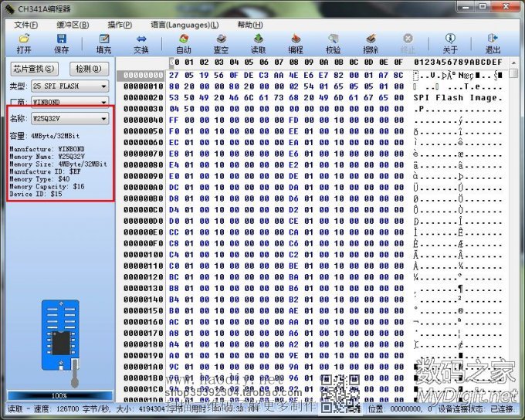Viewport: 525px width, 420px height.
Task: Click the About (关于) toolbar icon
Action: point(450,43)
